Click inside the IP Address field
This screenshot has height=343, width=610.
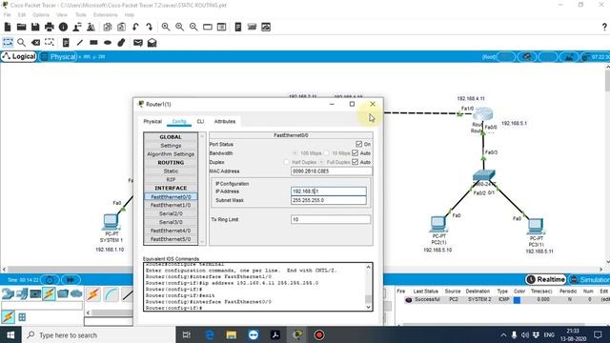point(328,191)
